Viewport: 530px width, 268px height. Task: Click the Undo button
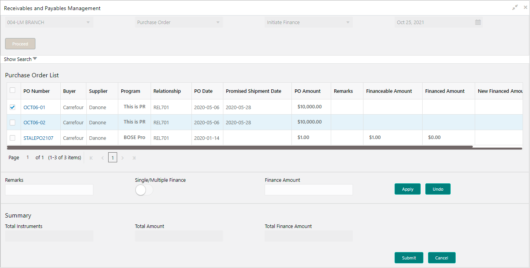click(438, 189)
